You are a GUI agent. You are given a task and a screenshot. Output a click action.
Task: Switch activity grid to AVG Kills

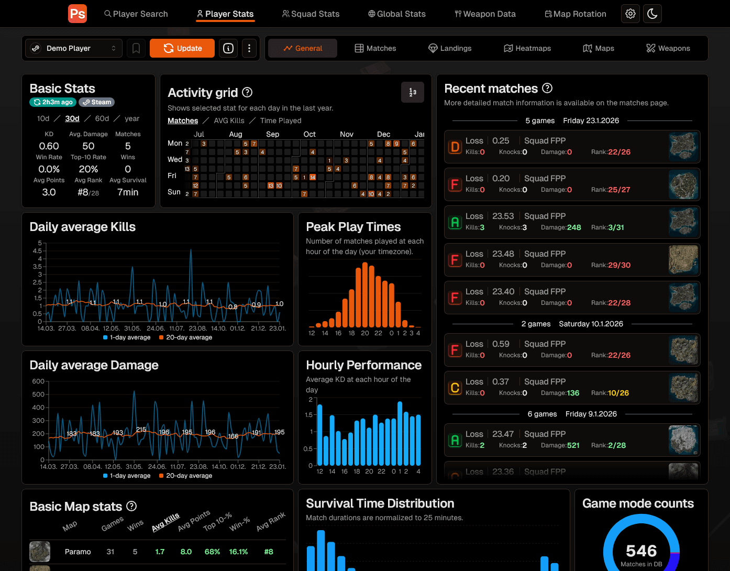click(229, 120)
